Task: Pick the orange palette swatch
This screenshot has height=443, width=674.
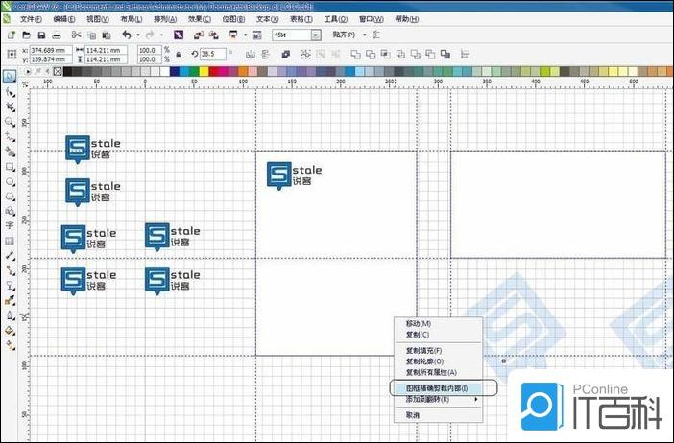Action: (x=243, y=71)
